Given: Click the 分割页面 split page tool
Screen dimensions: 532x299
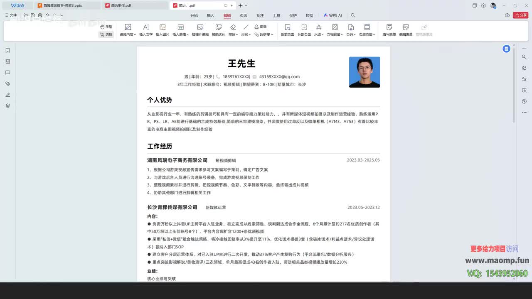Looking at the screenshot, I should tap(304, 30).
